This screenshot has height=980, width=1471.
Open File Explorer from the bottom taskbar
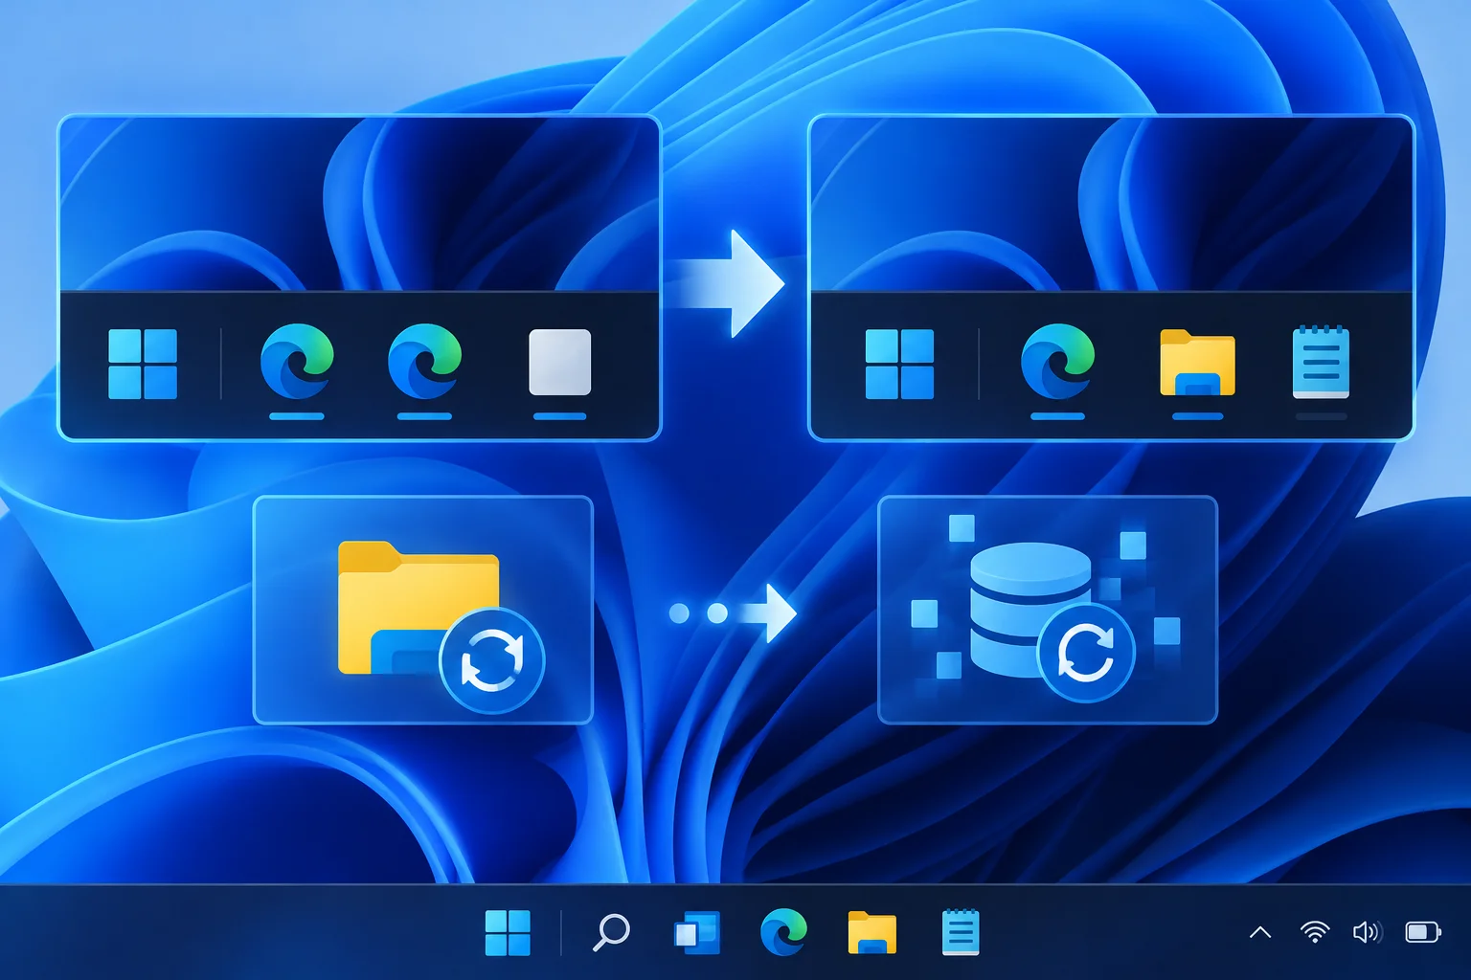click(x=872, y=932)
